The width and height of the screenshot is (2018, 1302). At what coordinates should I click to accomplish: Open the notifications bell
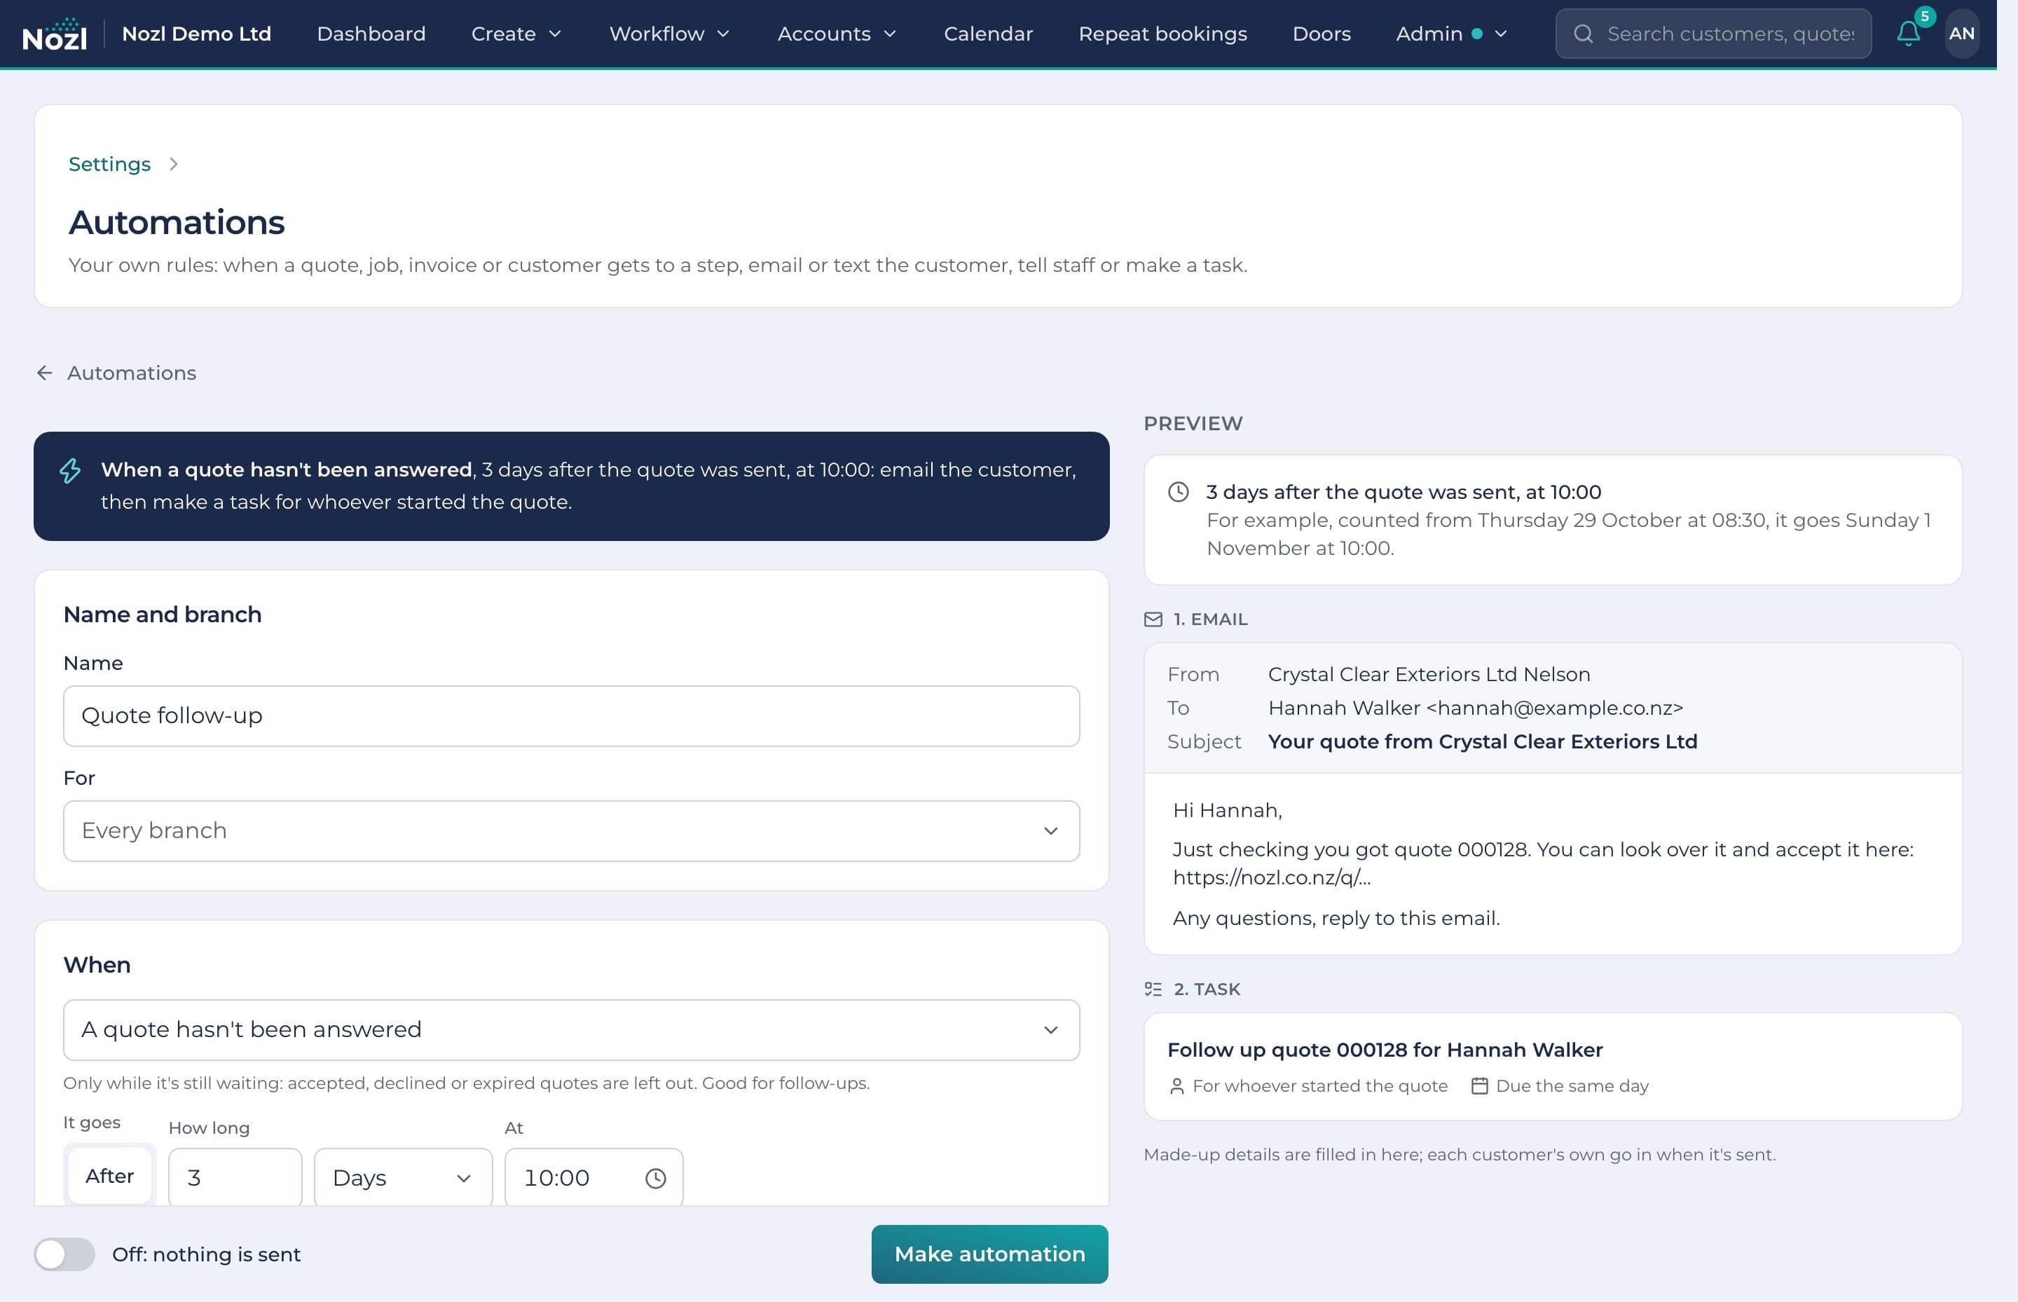tap(1907, 34)
